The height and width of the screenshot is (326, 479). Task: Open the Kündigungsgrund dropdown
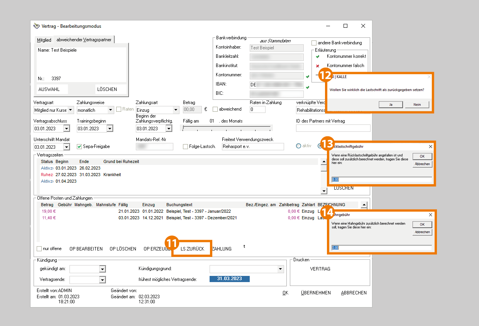(x=280, y=269)
